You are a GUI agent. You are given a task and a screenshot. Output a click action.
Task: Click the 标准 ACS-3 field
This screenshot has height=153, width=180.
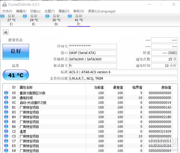123,72
